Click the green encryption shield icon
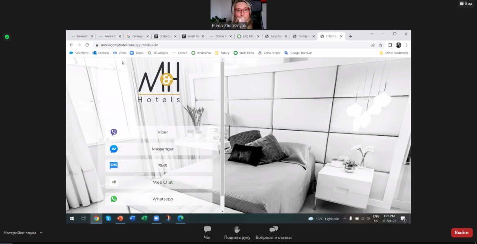The width and height of the screenshot is (477, 244). pos(7,37)
